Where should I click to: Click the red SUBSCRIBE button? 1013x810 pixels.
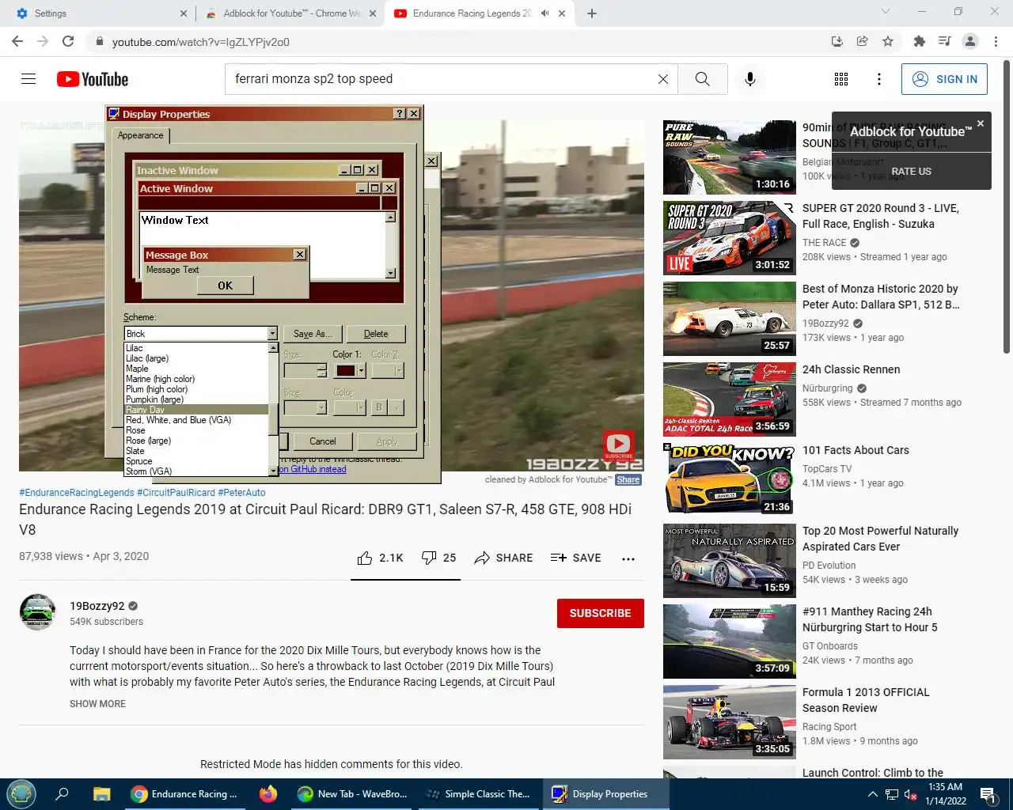(600, 613)
